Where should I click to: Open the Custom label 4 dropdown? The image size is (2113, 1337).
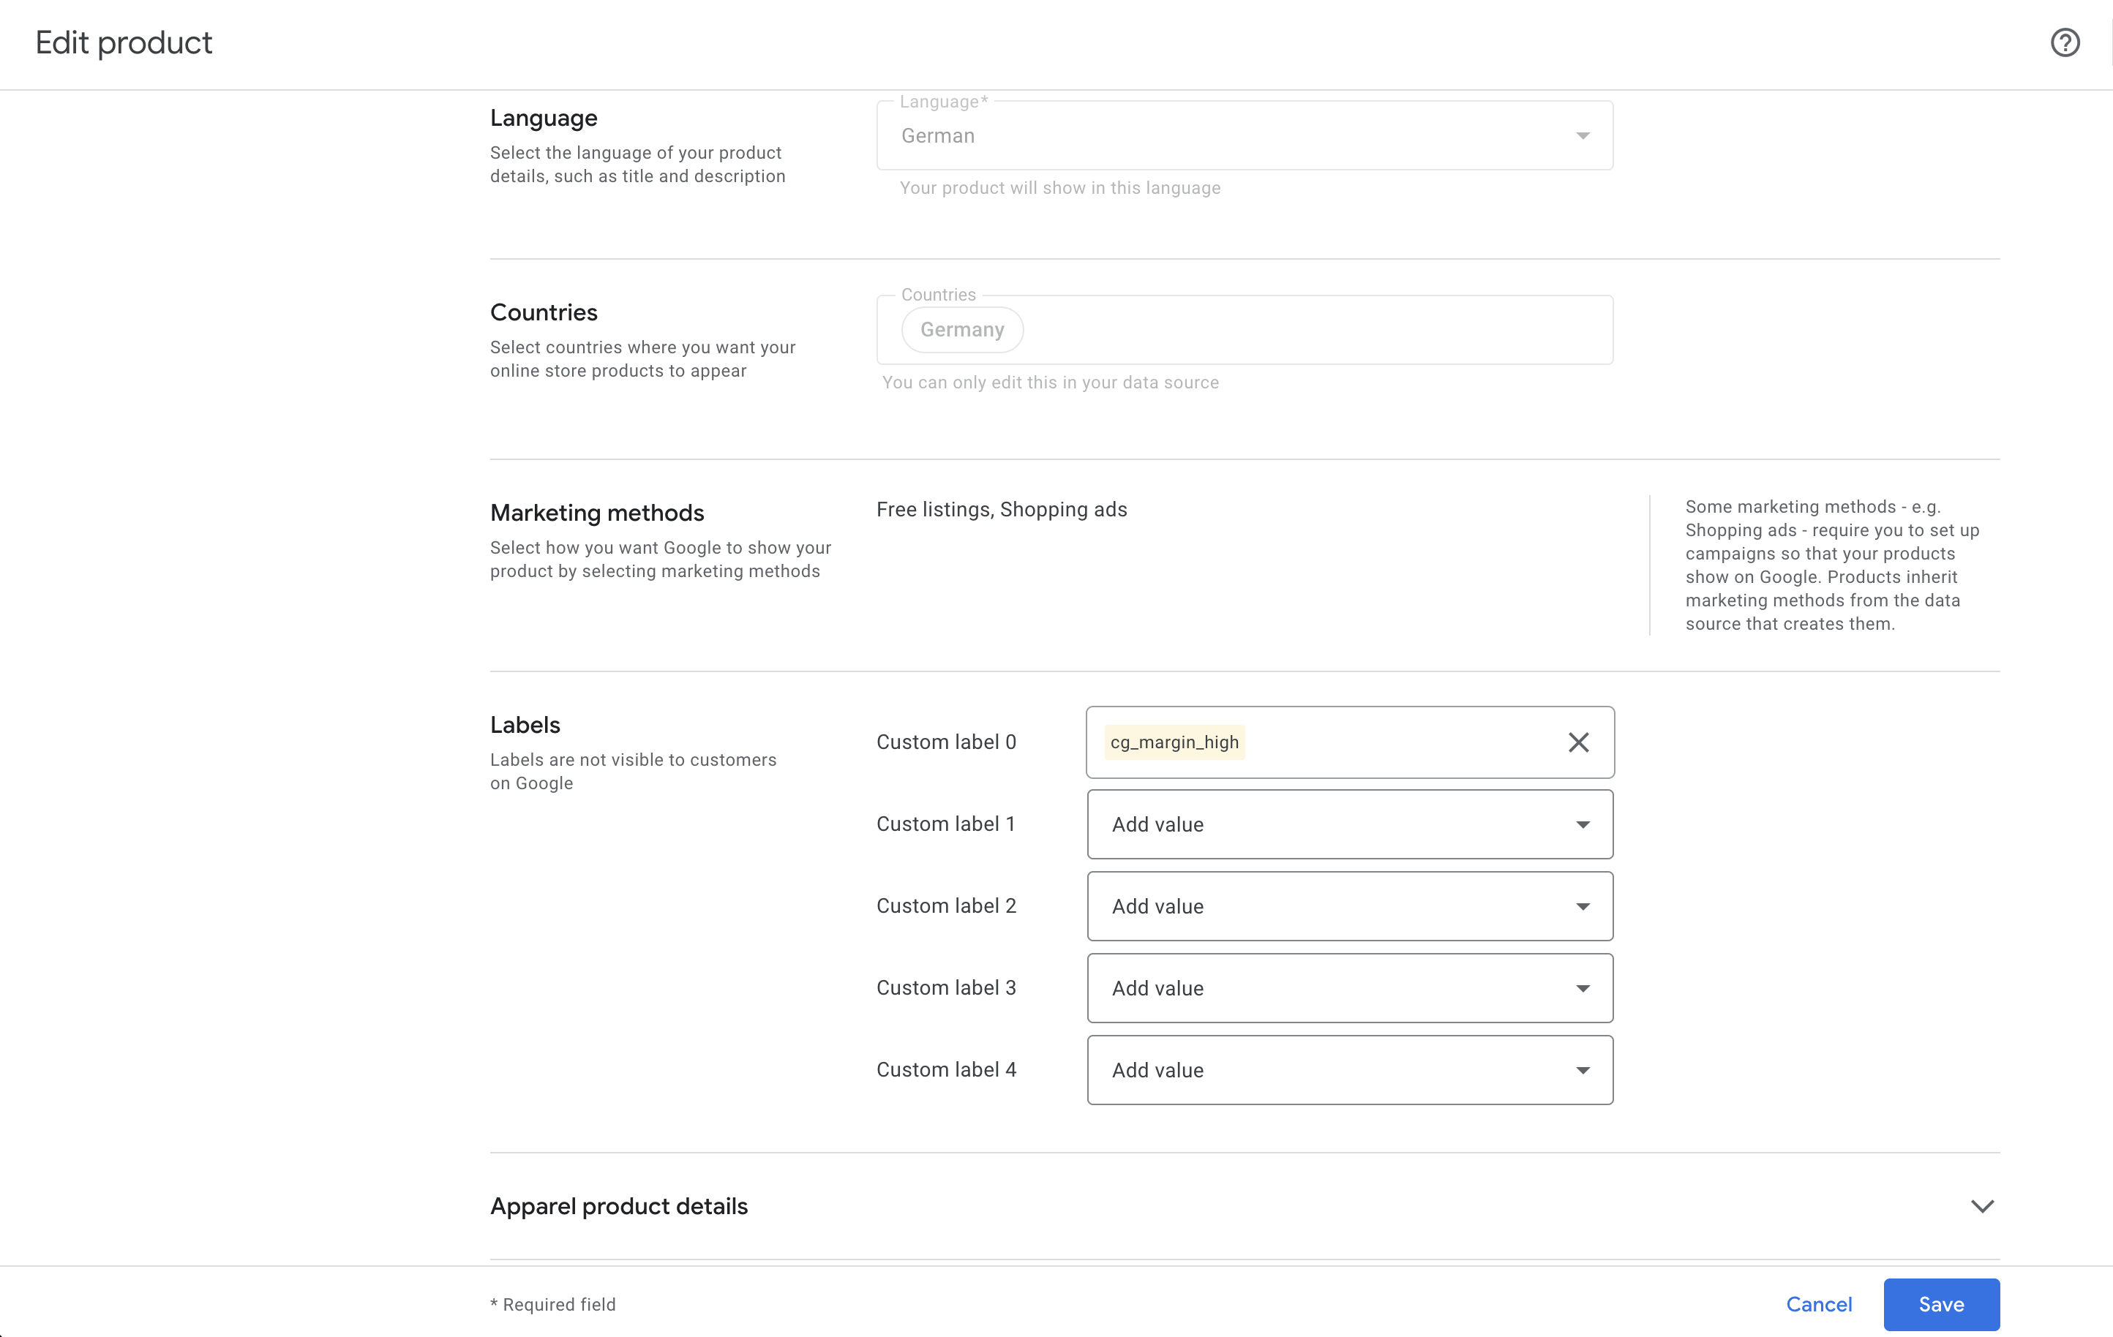(1350, 1069)
